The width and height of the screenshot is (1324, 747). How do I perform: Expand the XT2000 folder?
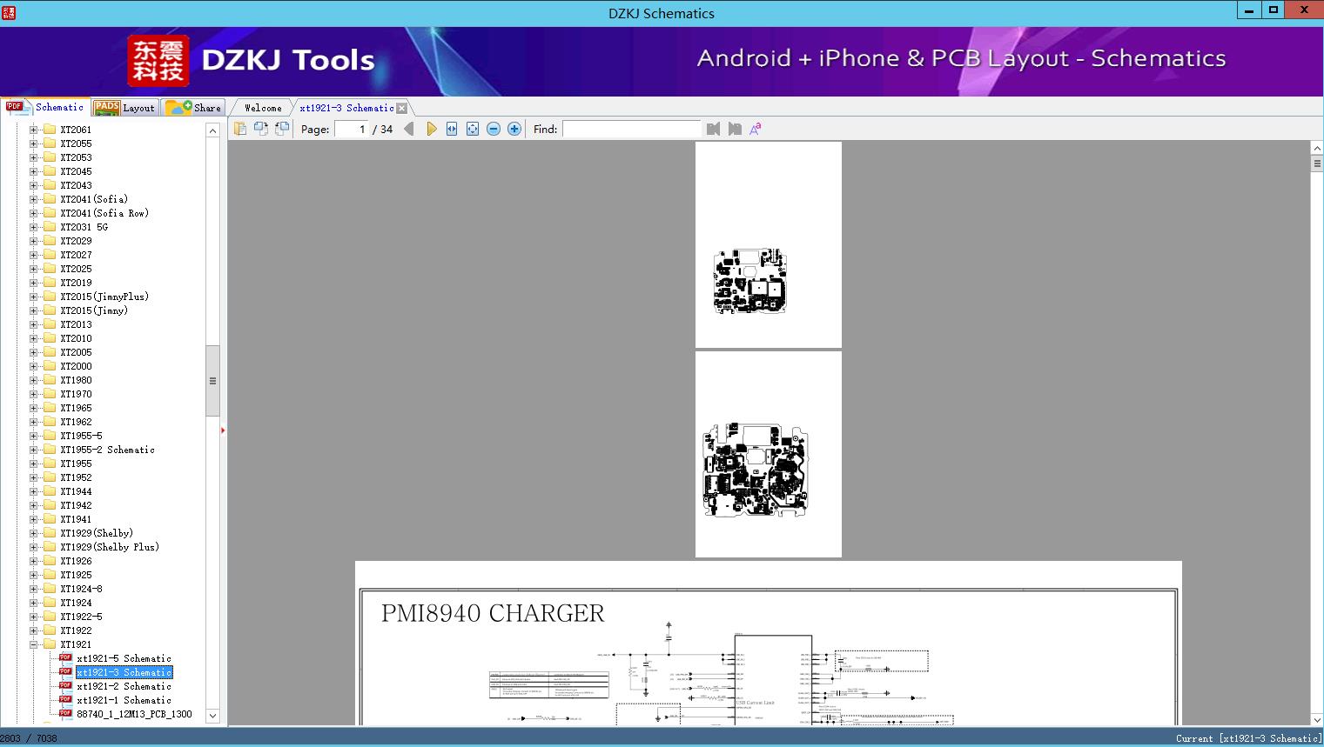click(x=33, y=366)
